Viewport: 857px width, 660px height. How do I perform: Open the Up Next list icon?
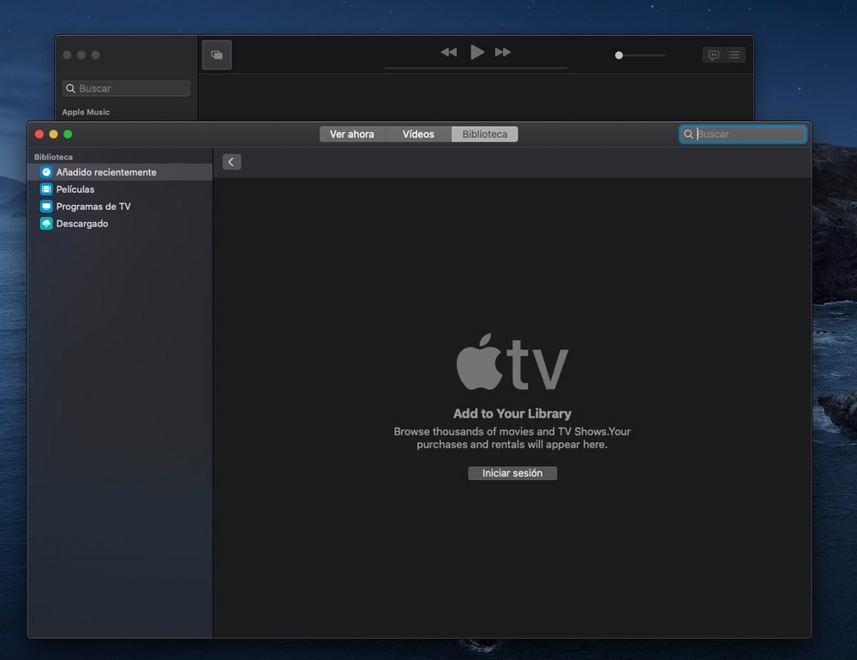tap(734, 55)
